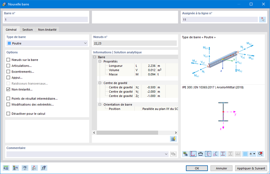Open the Type de barre Poutre dropdown
Viewport: 270px width, 174px height.
[x=47, y=43]
